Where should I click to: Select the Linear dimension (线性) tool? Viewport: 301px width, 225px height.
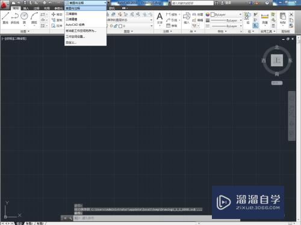pos(172,14)
